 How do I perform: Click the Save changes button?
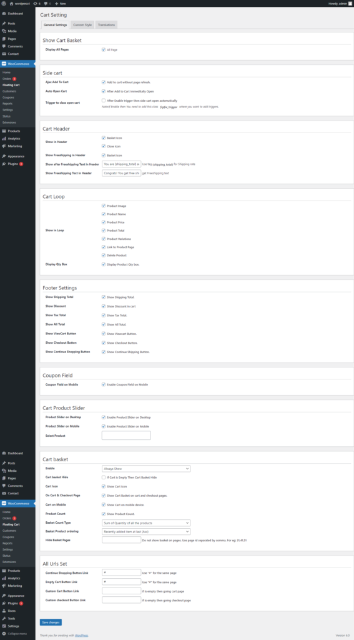click(x=51, y=622)
